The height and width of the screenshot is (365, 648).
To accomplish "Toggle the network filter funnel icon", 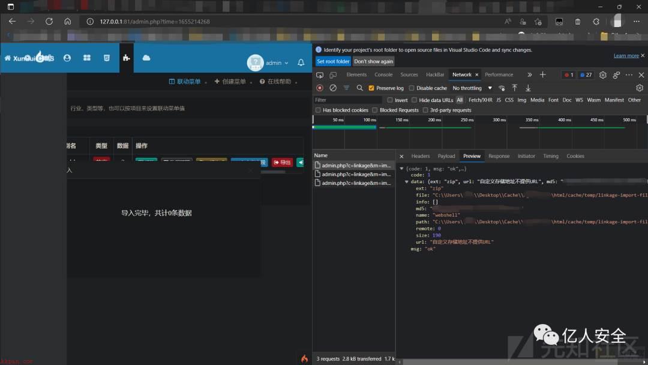I will 346,88.
